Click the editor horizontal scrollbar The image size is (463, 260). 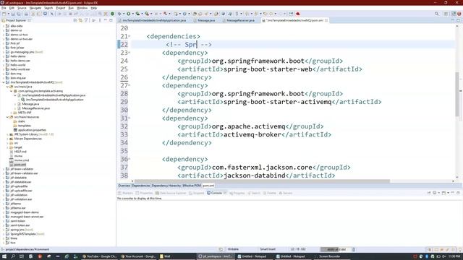[x=262, y=181]
